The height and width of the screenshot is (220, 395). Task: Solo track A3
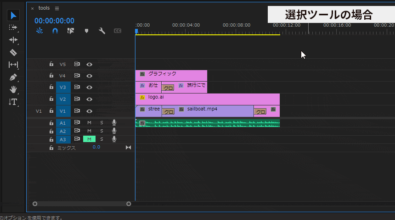102,139
